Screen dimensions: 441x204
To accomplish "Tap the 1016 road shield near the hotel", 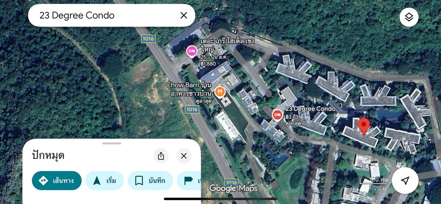I will tap(148, 38).
